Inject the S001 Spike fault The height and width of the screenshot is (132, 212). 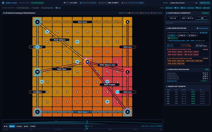coord(23,8)
